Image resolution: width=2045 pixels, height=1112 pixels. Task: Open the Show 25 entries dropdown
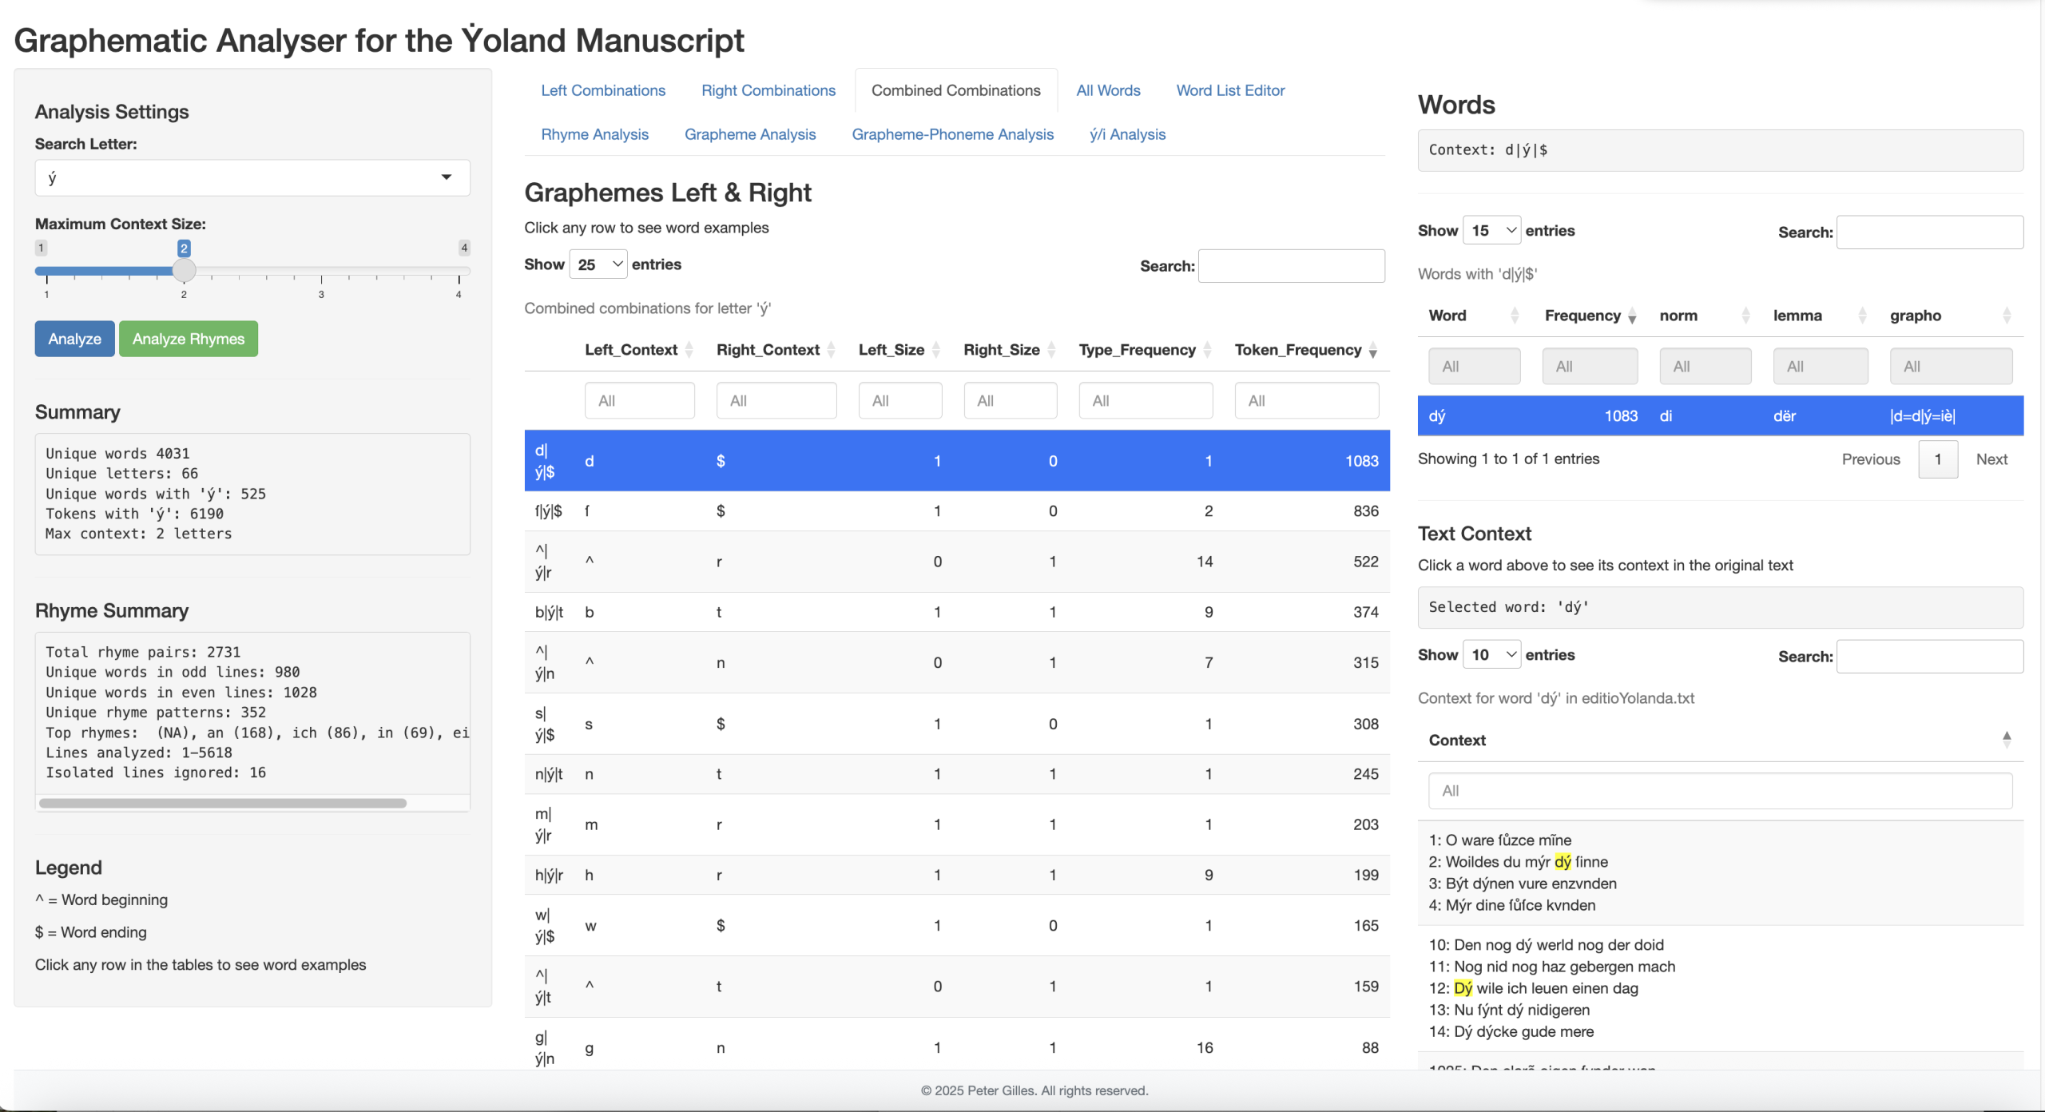pos(598,264)
